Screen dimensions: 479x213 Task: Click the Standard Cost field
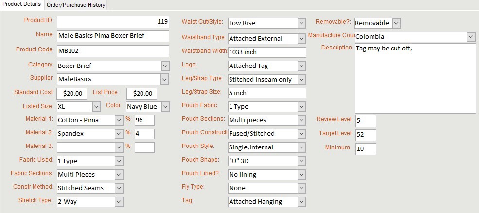(72, 93)
